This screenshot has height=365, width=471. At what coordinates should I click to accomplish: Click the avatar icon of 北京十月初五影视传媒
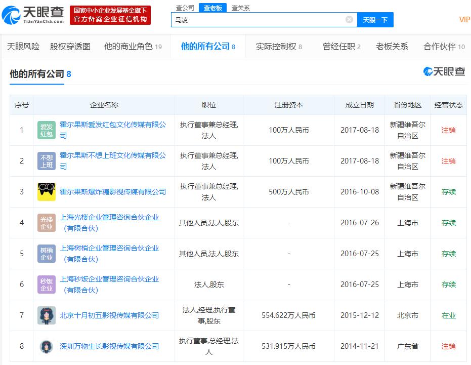[x=46, y=315]
